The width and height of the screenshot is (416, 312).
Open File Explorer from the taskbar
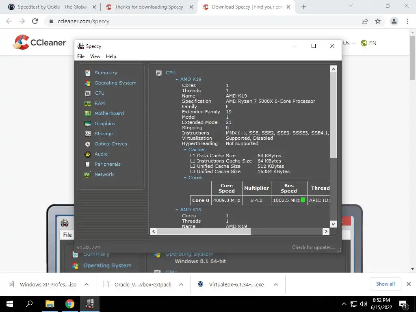(50, 304)
